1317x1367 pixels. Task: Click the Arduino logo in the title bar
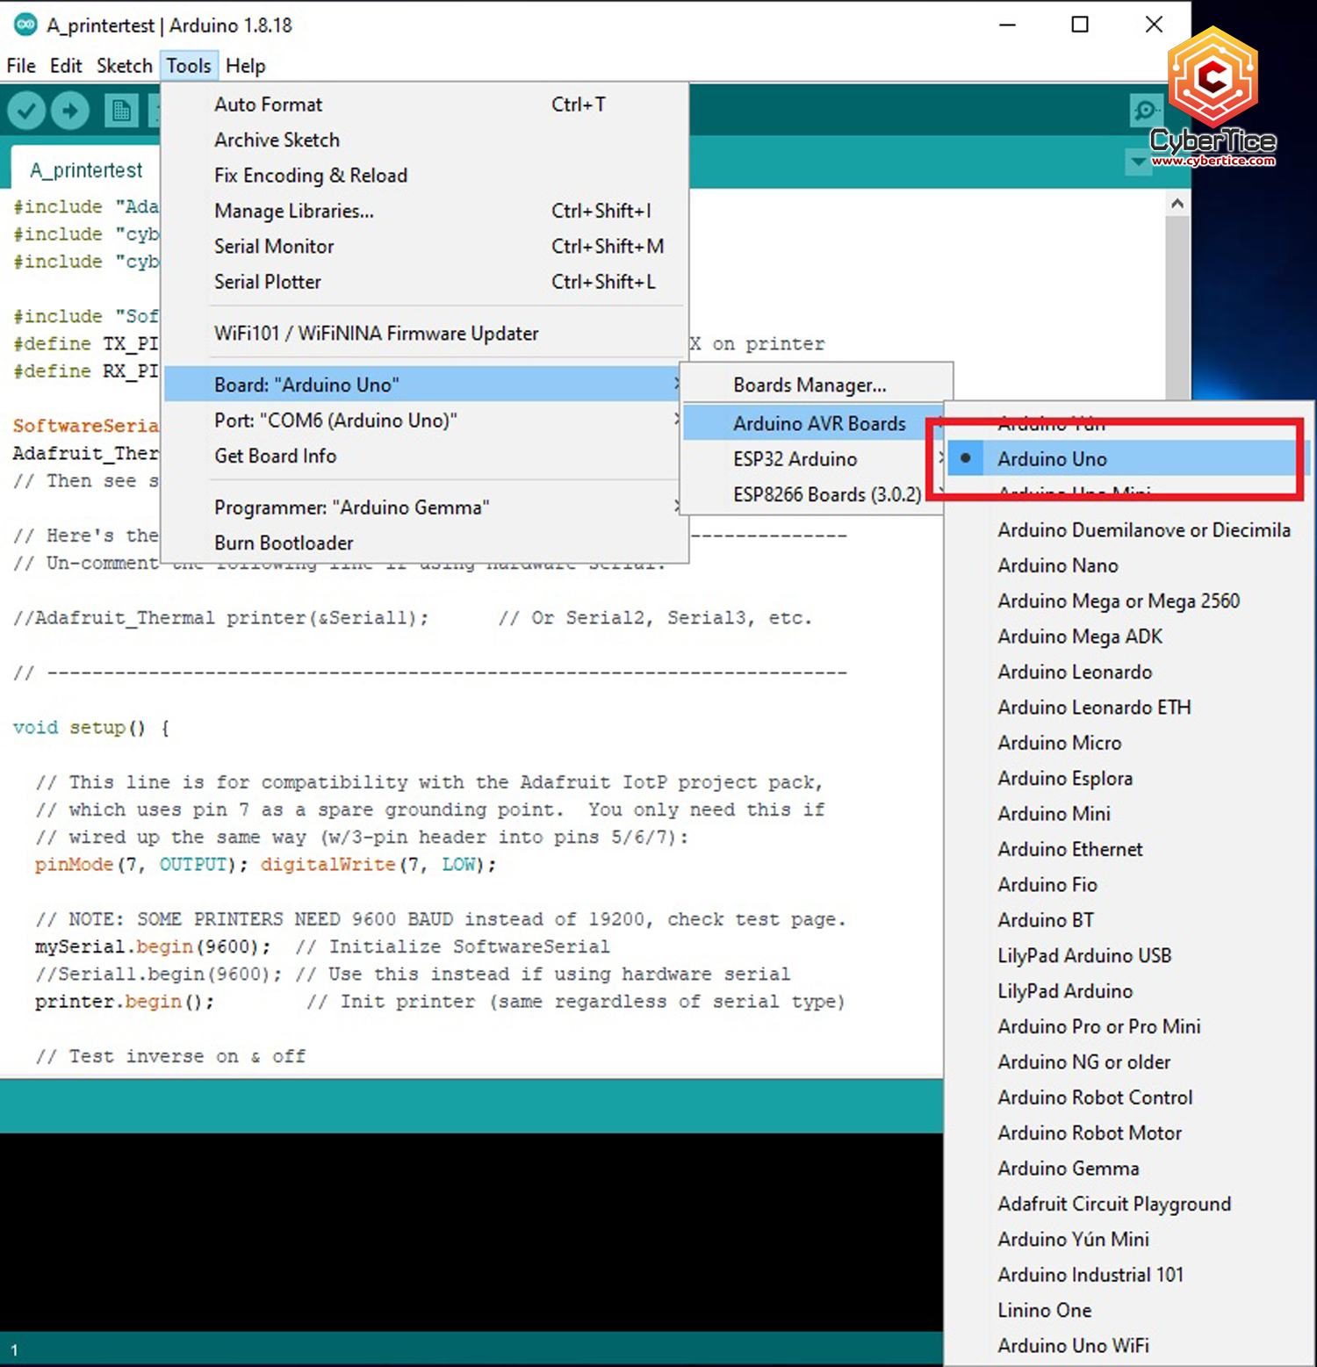click(x=25, y=25)
